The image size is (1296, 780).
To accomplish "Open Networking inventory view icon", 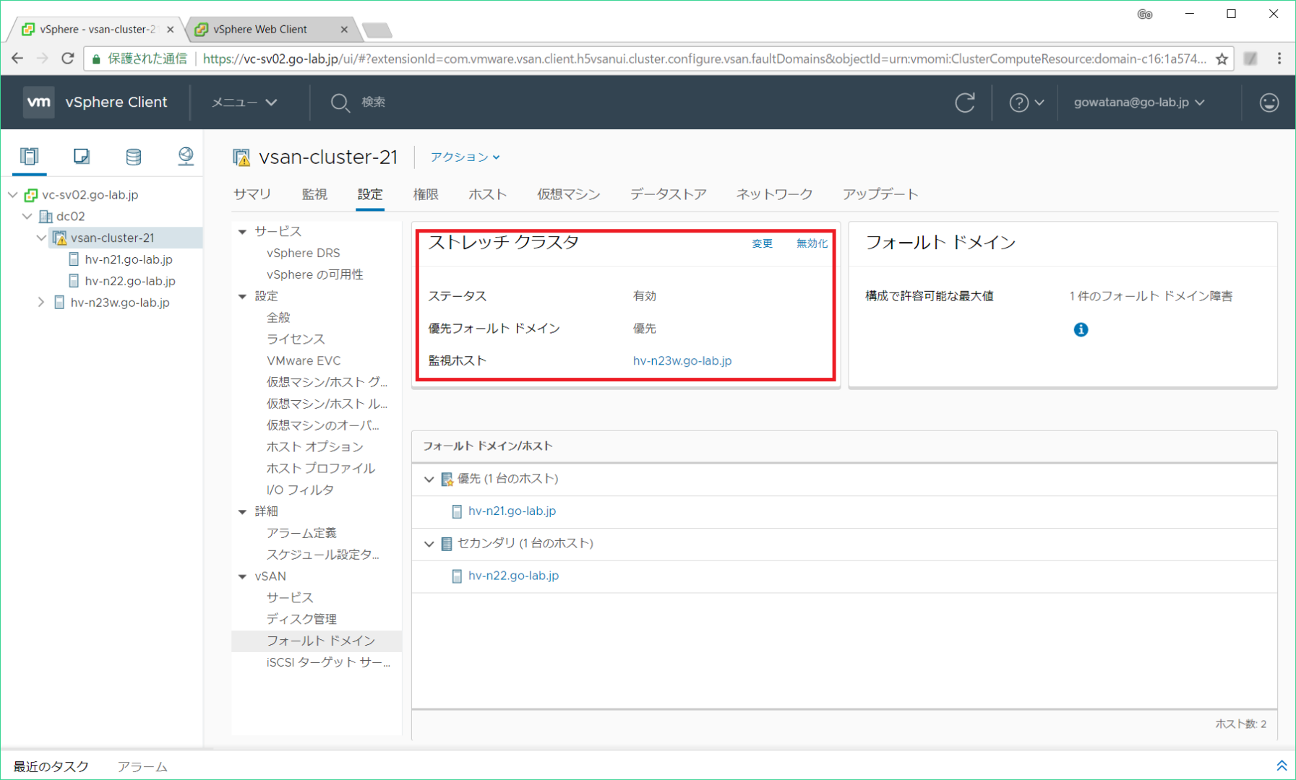I will click(x=186, y=156).
